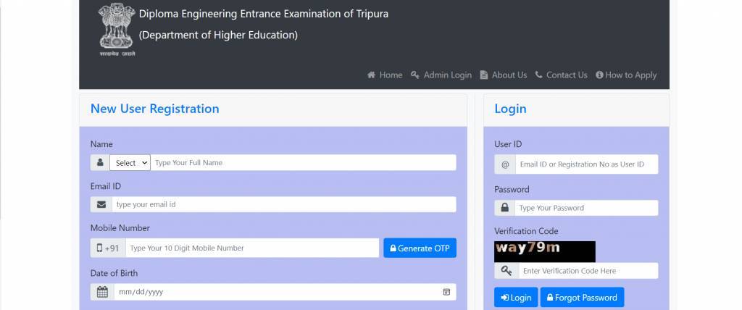Click the padlock icon beside Password field
The image size is (742, 310).
click(x=505, y=208)
